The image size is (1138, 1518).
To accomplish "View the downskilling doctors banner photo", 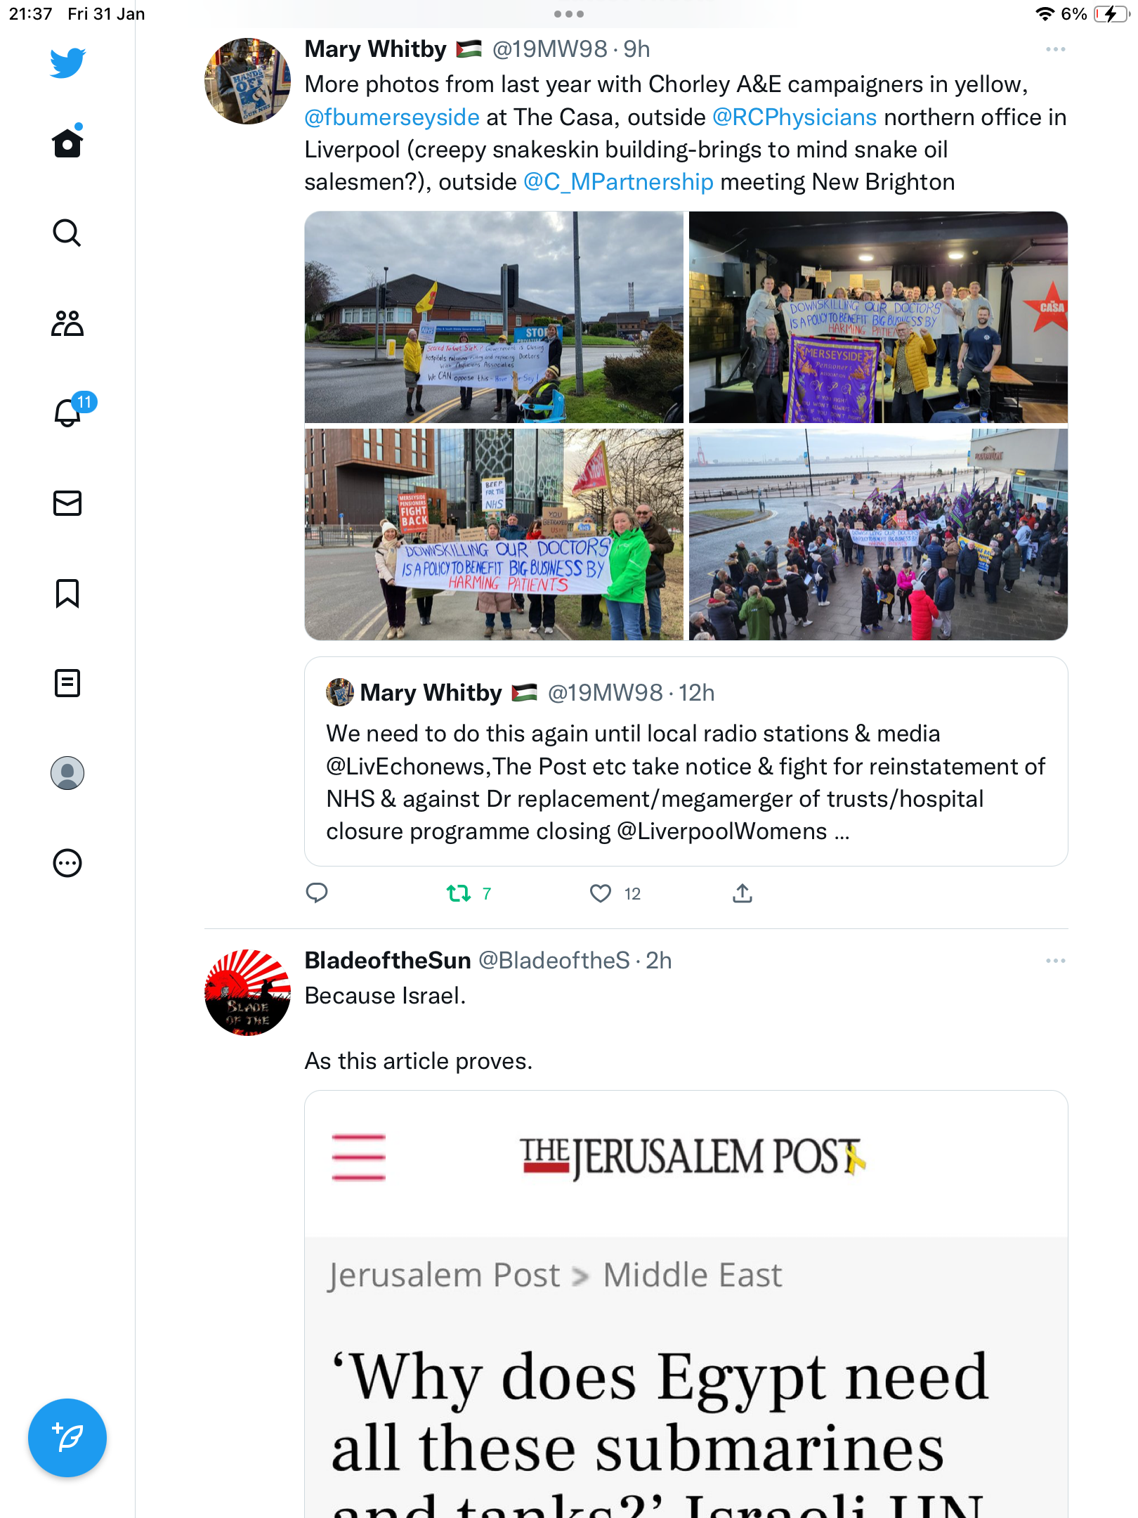I will click(494, 535).
